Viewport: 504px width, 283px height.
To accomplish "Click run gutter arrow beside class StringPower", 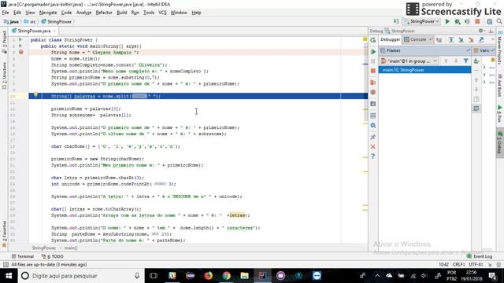I will tap(20, 40).
